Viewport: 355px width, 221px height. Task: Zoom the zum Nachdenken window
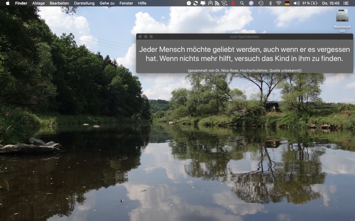151,37
